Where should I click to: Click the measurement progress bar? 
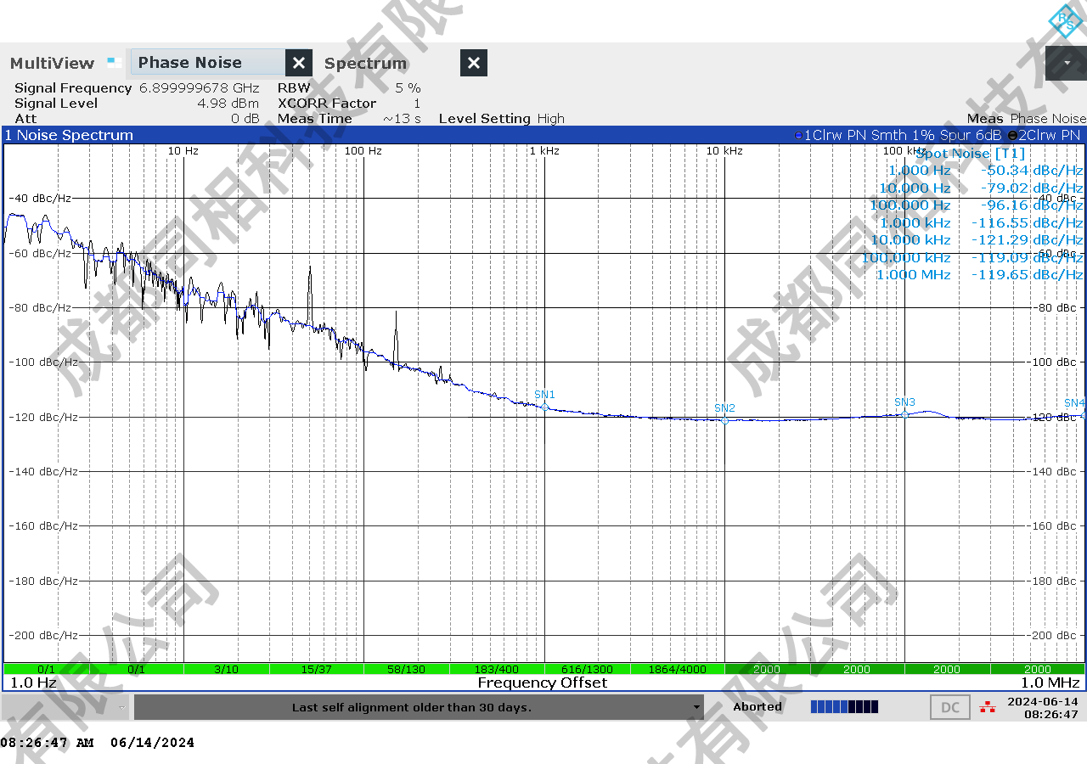(x=844, y=707)
